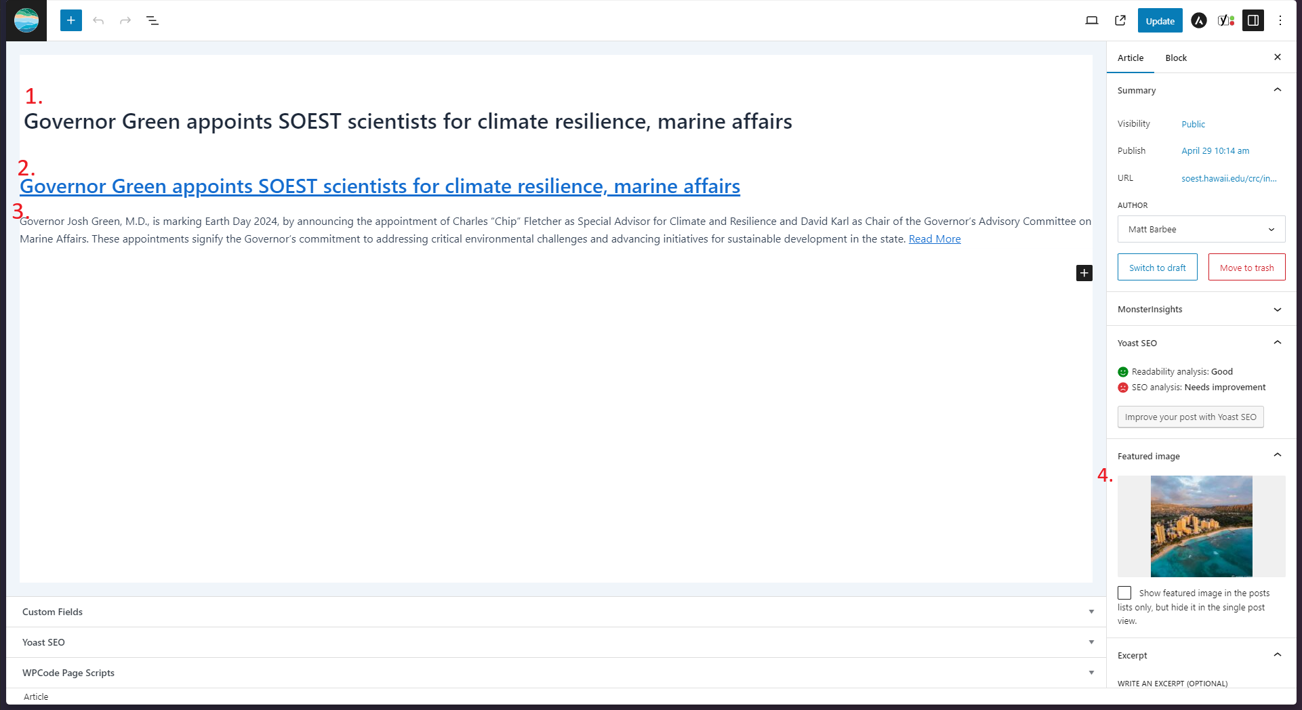Viewport: 1302px width, 710px height.
Task: Open the device preview icon
Action: [x=1092, y=20]
